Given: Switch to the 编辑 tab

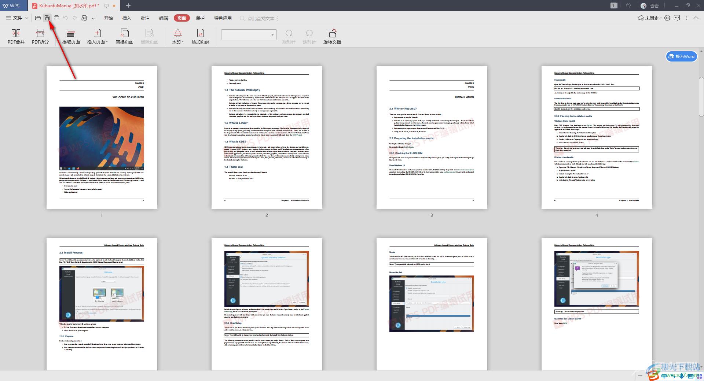Looking at the screenshot, I should click(164, 18).
